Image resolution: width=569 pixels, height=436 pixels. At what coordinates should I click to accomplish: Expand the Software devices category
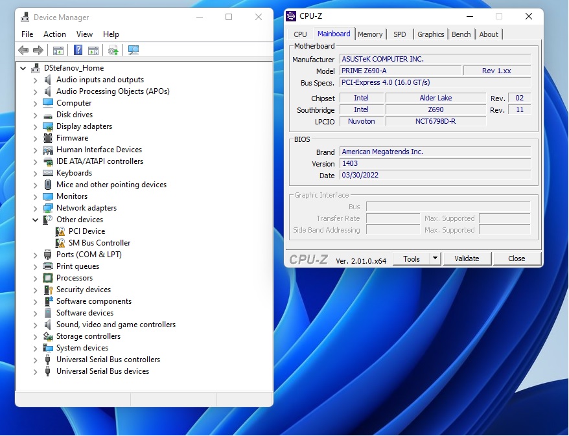click(35, 313)
